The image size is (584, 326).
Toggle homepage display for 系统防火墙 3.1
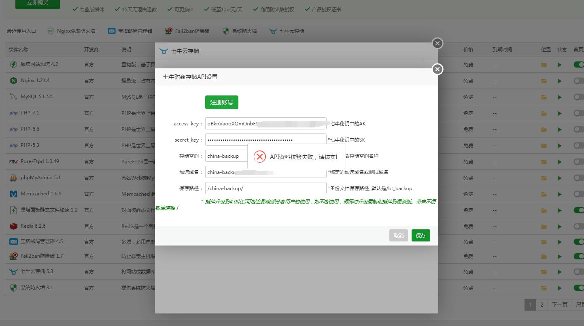[579, 288]
